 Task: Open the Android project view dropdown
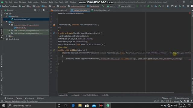pyautogui.click(x=10, y=10)
